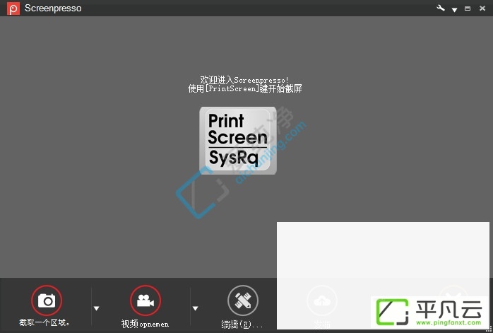This screenshot has width=493, height=333.
Task: Expand the title bar triangle menu
Action: 454,10
